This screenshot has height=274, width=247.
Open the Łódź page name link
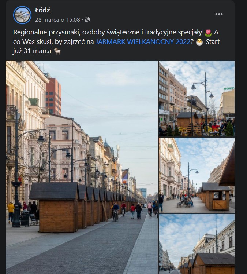(x=42, y=10)
